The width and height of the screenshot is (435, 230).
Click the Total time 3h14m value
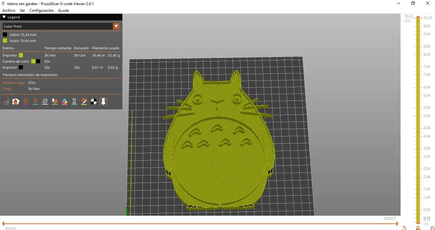34,89
